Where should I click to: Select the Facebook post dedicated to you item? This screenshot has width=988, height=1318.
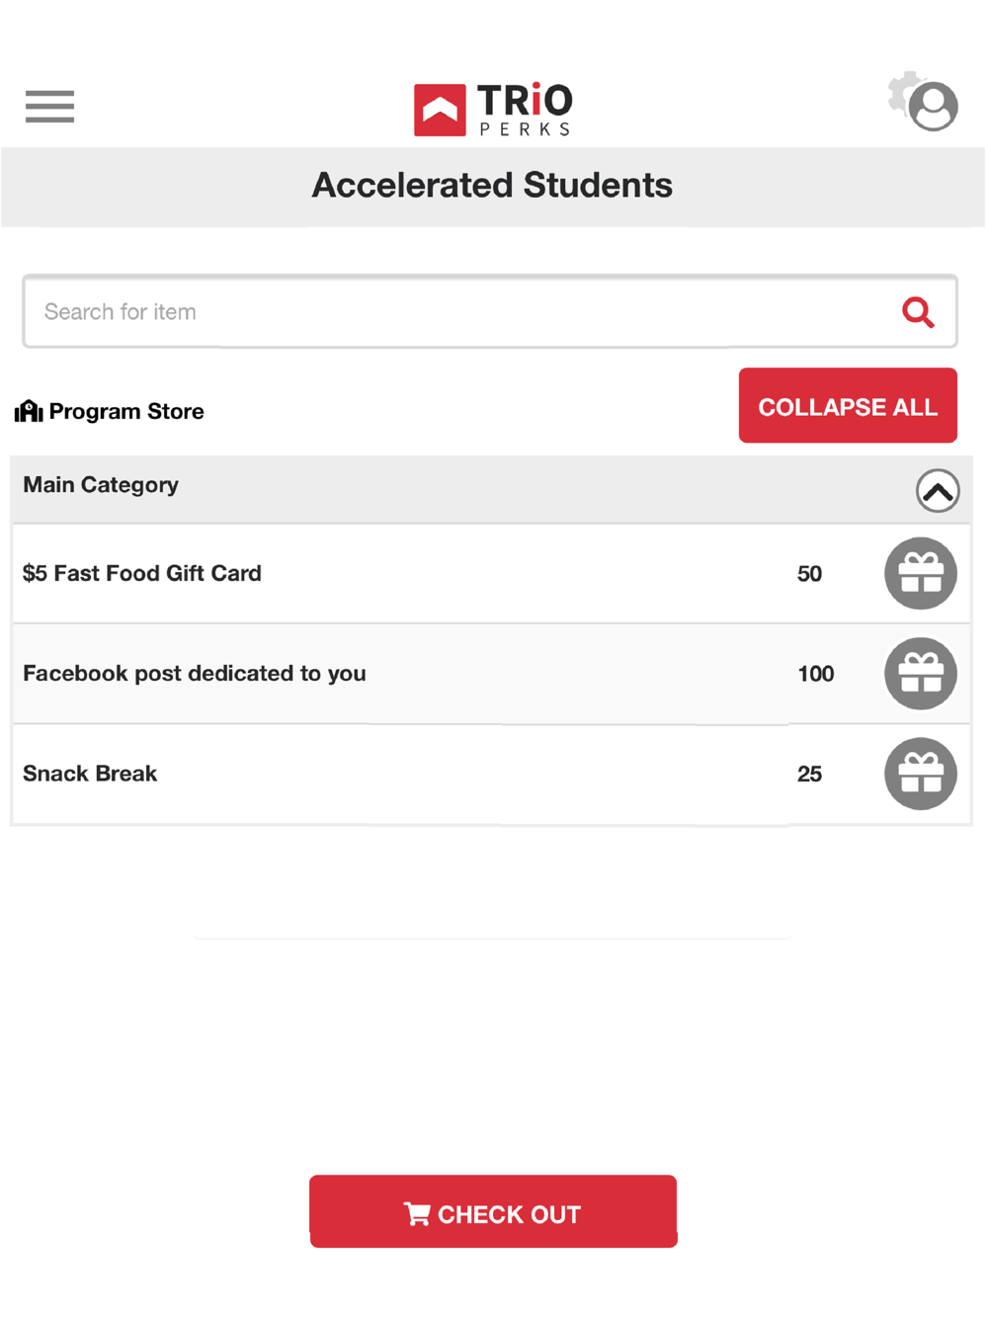[x=195, y=674]
